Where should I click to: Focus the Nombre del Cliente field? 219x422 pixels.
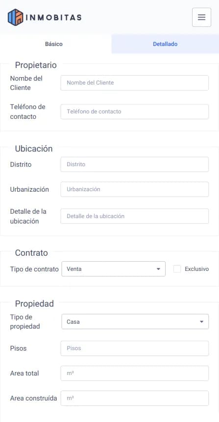point(135,83)
